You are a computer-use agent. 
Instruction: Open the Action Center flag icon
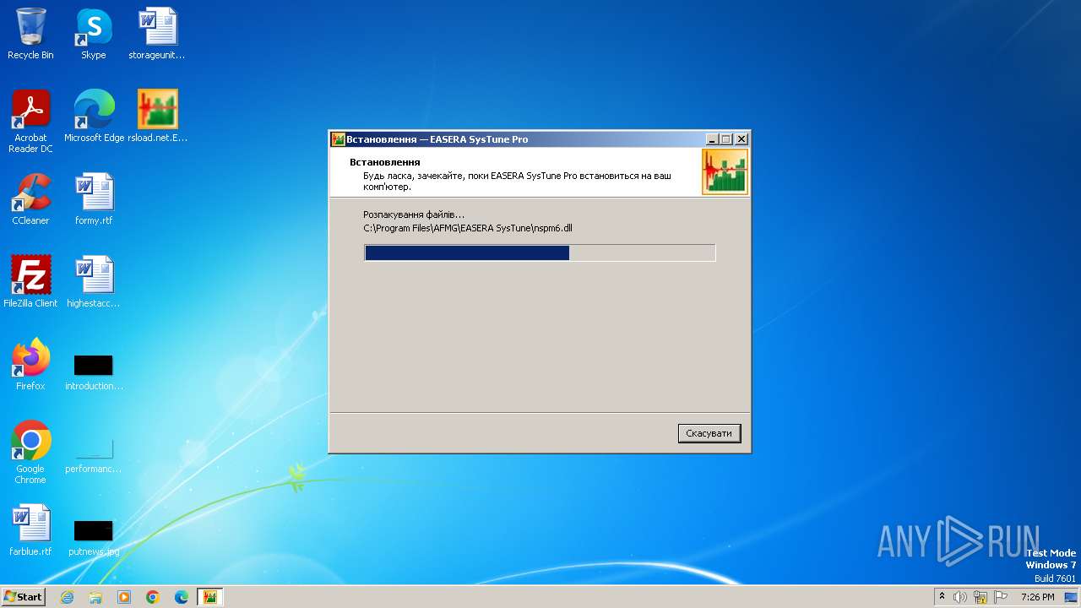1001,597
